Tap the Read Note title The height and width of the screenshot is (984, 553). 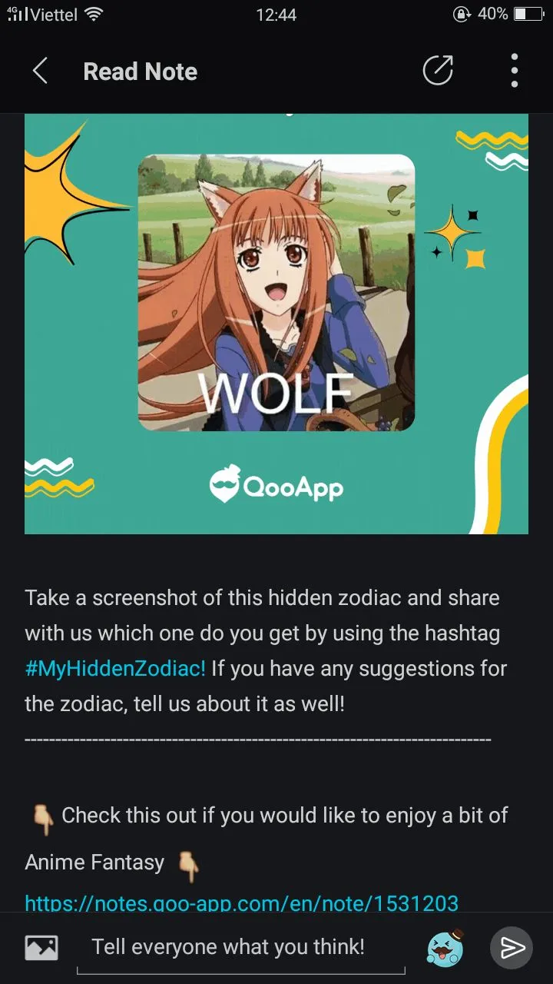coord(140,71)
